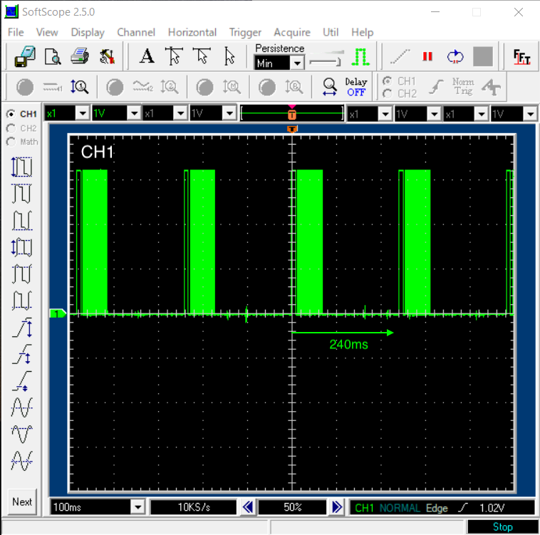540x535 pixels.
Task: Click the right arrow next to 50%
Action: tap(337, 507)
